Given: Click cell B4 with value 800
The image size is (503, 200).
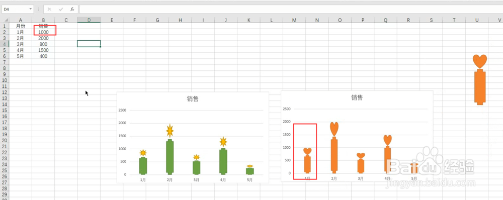Looking at the screenshot, I should pyautogui.click(x=43, y=44).
